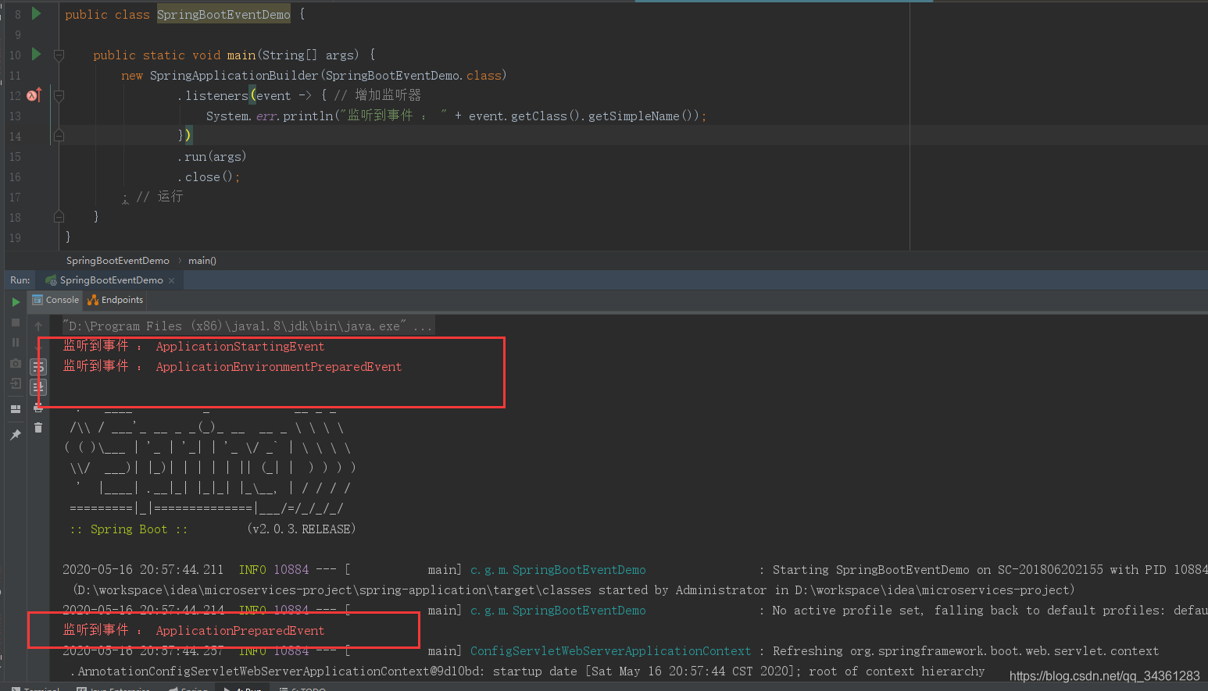Click System.err.println statement

pyautogui.click(x=456, y=116)
